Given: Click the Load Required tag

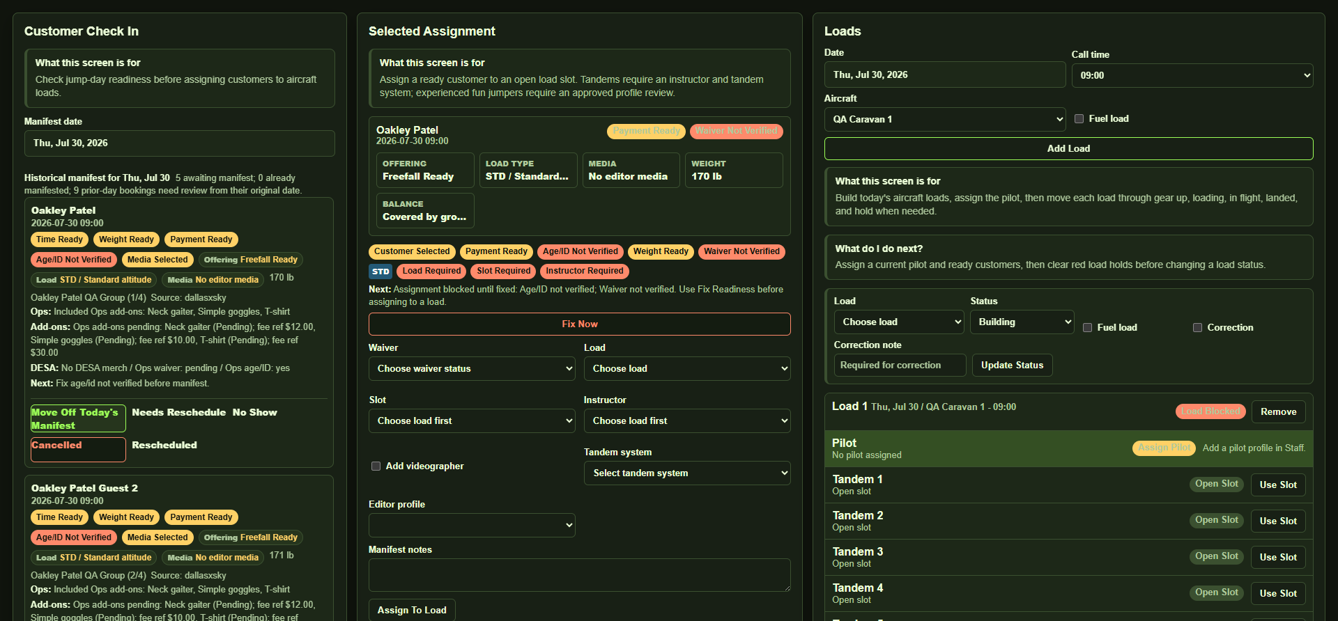Looking at the screenshot, I should (431, 271).
